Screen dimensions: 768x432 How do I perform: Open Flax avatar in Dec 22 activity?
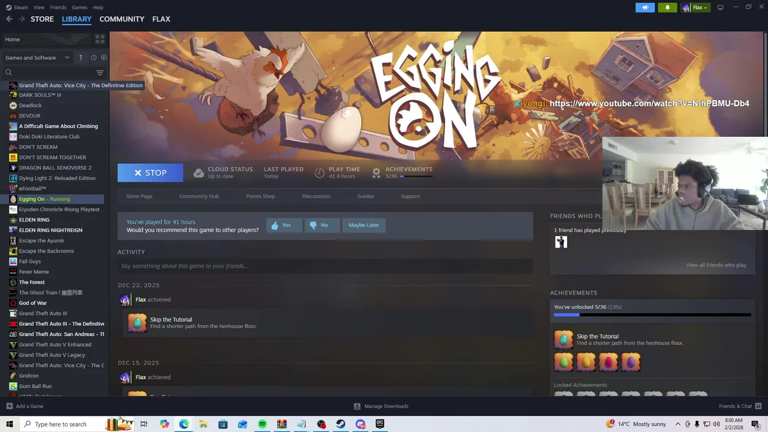click(x=125, y=299)
